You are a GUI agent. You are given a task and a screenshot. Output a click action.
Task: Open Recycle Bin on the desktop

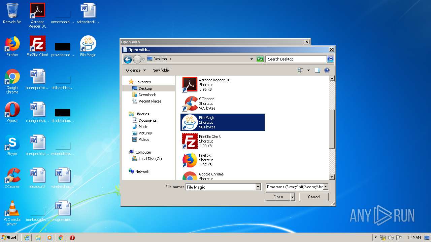point(12,13)
